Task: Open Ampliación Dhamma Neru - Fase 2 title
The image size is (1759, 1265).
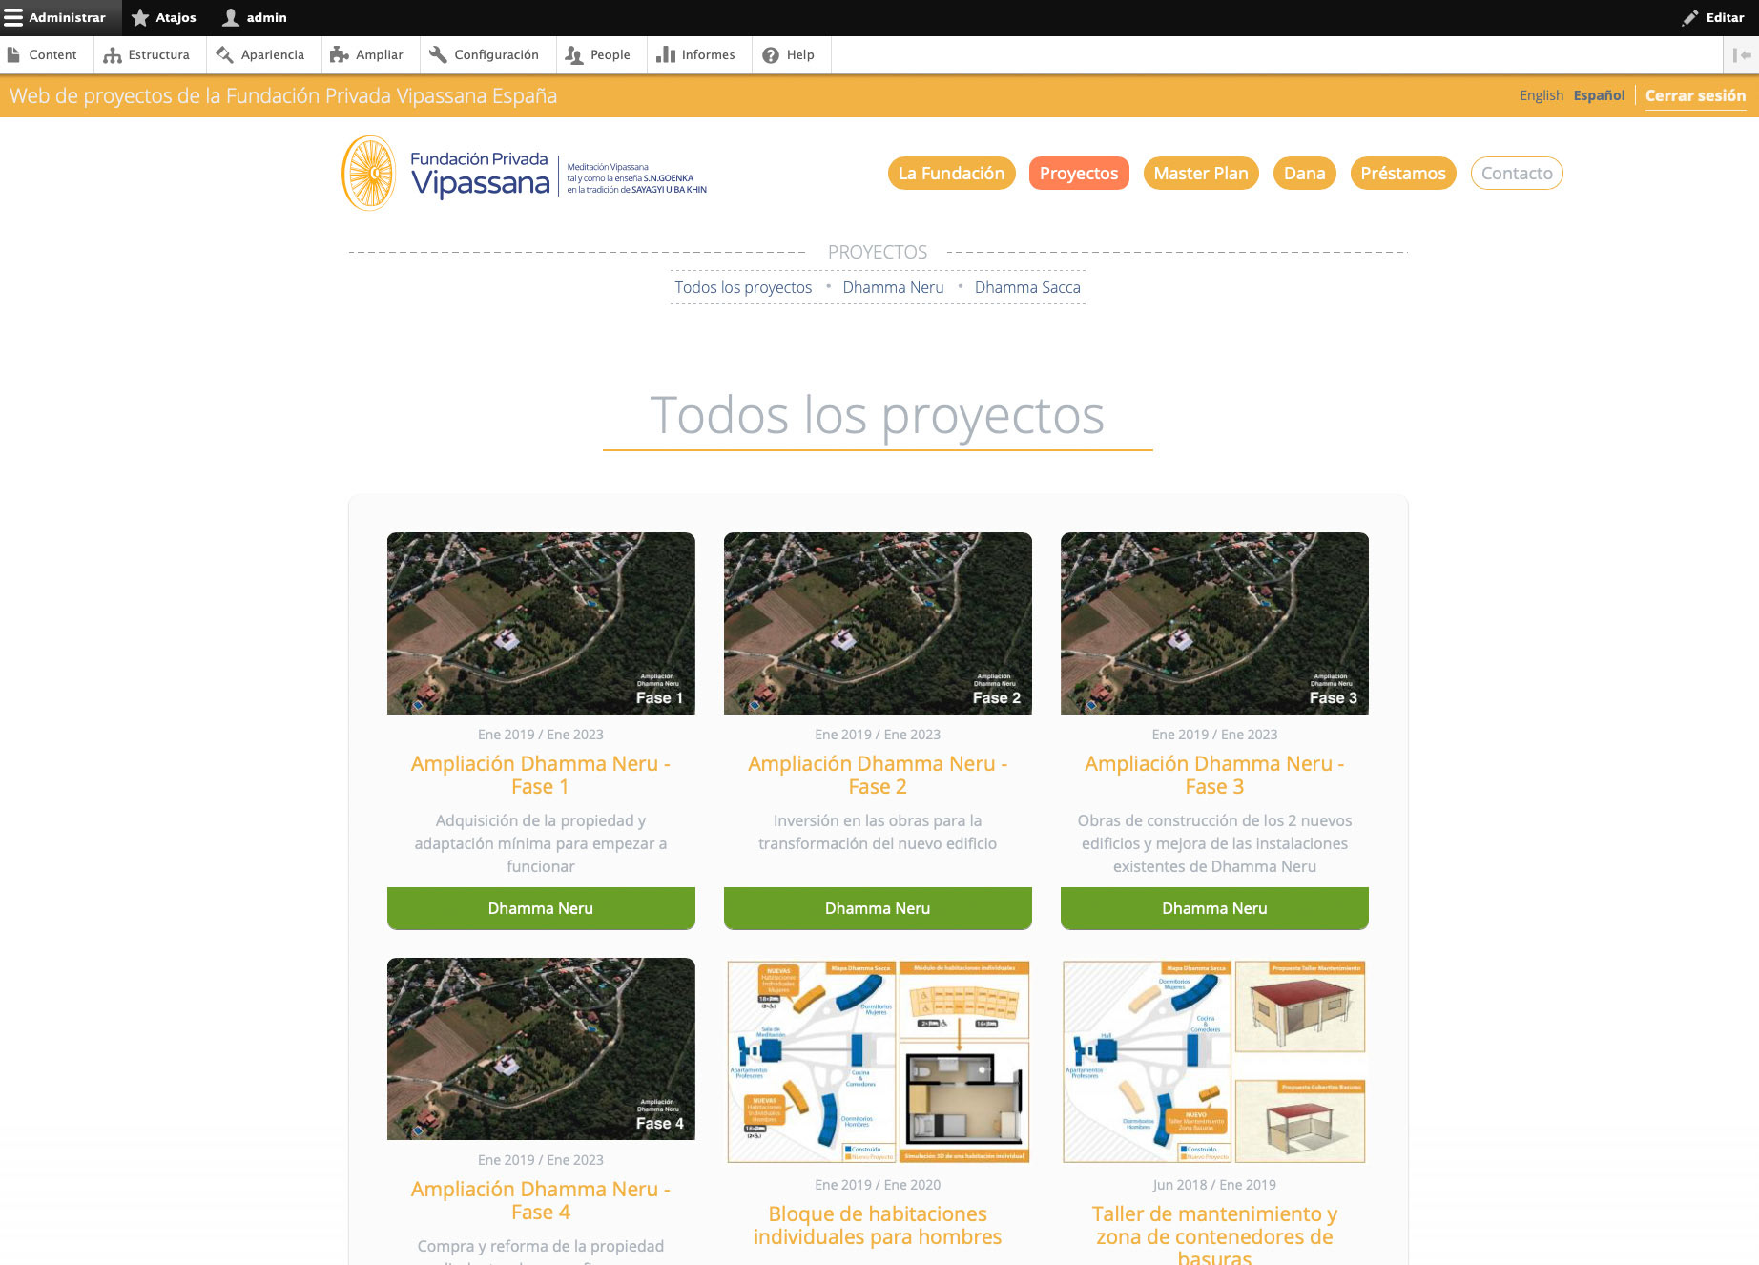Action: point(878,775)
